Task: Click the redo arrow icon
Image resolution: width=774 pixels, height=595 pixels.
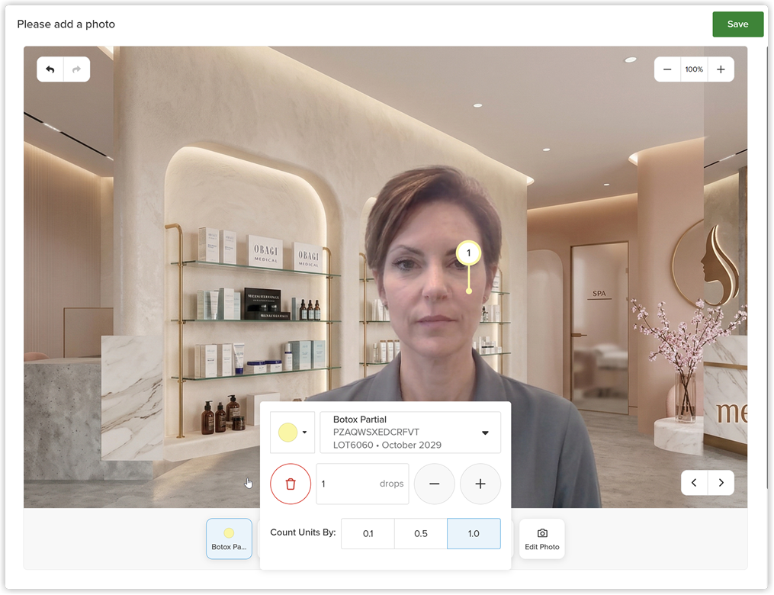Action: point(76,69)
